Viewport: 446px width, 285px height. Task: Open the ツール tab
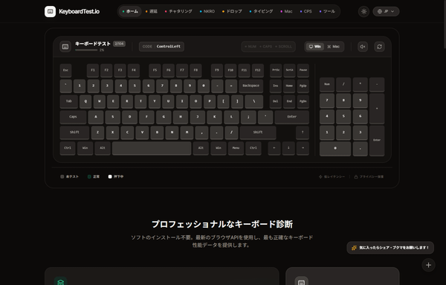pyautogui.click(x=327, y=11)
